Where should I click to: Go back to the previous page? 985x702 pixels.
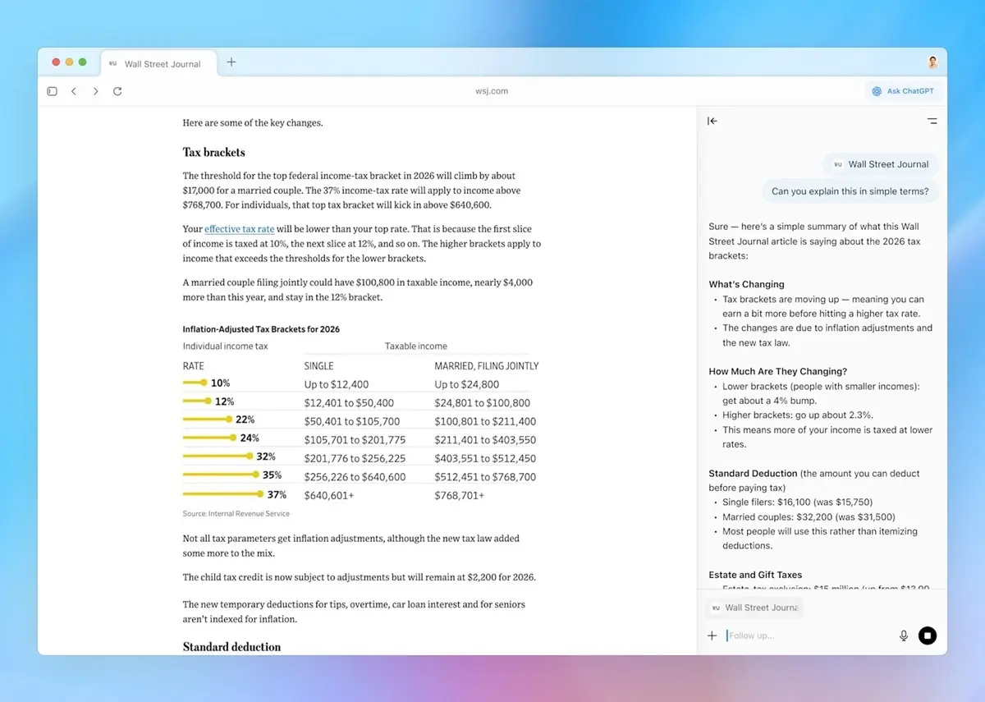click(x=74, y=91)
